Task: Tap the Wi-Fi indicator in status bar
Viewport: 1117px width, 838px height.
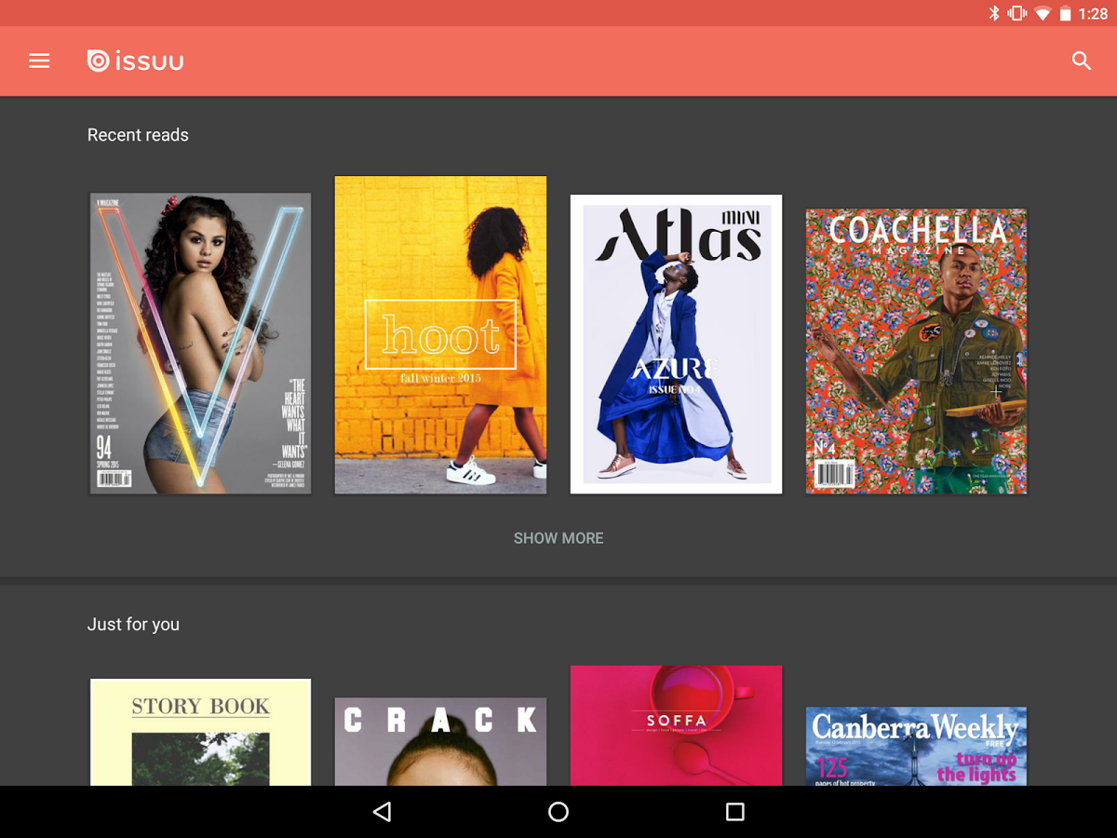Action: pos(1044,13)
